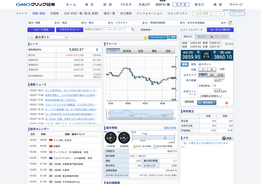Click the magnifying glass search icon
This screenshot has height=184, width=261.
tap(133, 30)
